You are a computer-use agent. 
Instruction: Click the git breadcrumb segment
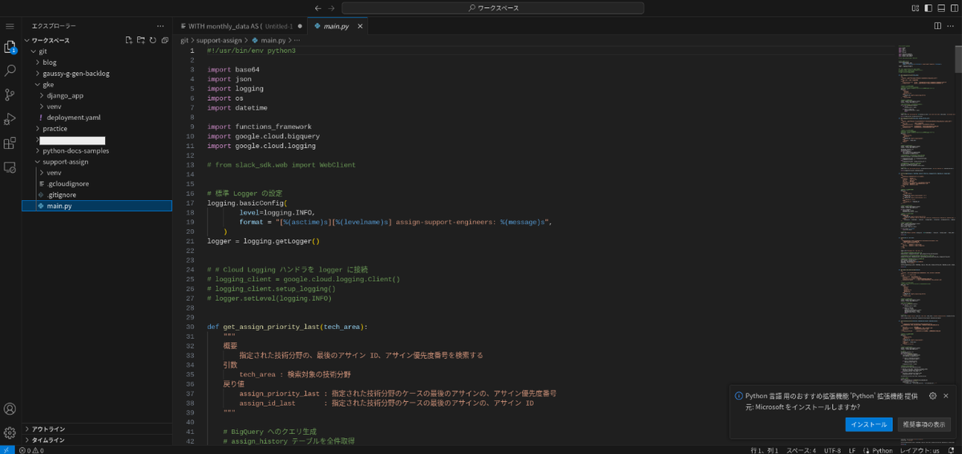[184, 40]
